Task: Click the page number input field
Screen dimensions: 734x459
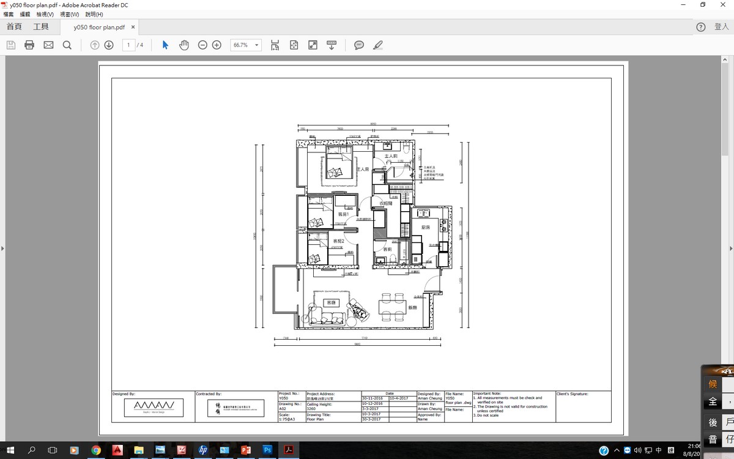Action: (x=128, y=45)
